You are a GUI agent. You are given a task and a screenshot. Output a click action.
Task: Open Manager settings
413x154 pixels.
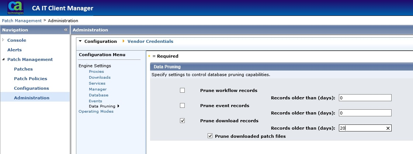[98, 89]
